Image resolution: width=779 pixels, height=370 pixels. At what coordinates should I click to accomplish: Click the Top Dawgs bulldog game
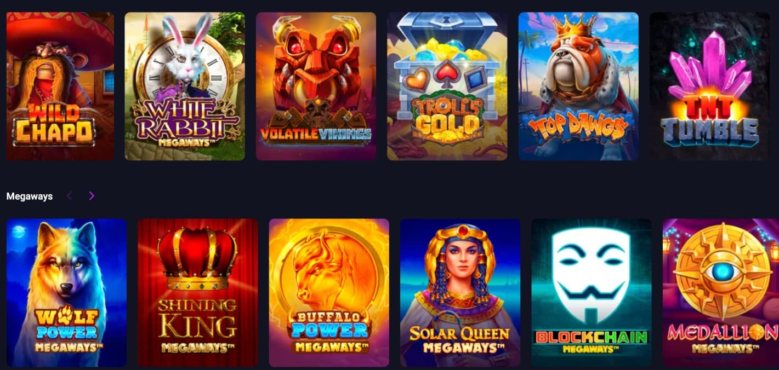(578, 86)
